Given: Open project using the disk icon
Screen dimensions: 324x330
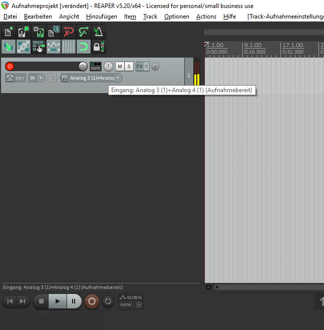Looking at the screenshot, I should point(24,32).
